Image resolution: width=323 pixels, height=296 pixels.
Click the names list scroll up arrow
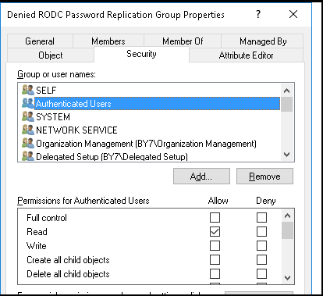(287, 91)
